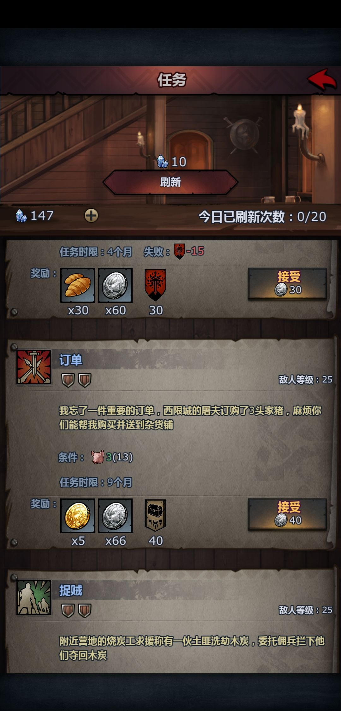Screen dimensions: 341x711
Task: Tap the treasure chest banner icon
Action: pyautogui.click(x=155, y=516)
